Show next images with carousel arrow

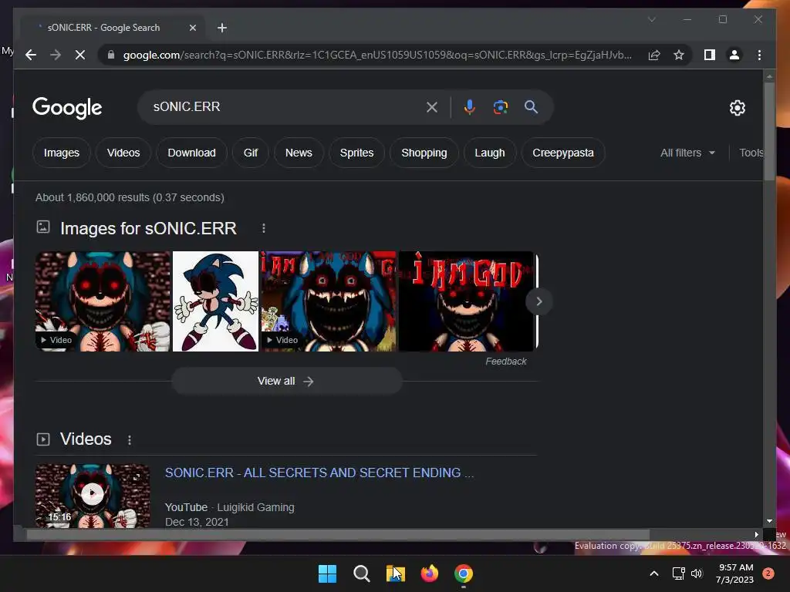tap(539, 301)
